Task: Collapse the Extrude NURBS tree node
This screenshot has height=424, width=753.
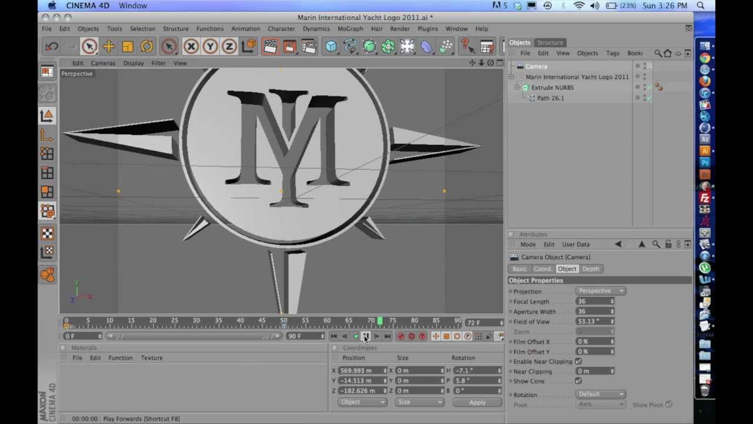Action: [x=518, y=87]
